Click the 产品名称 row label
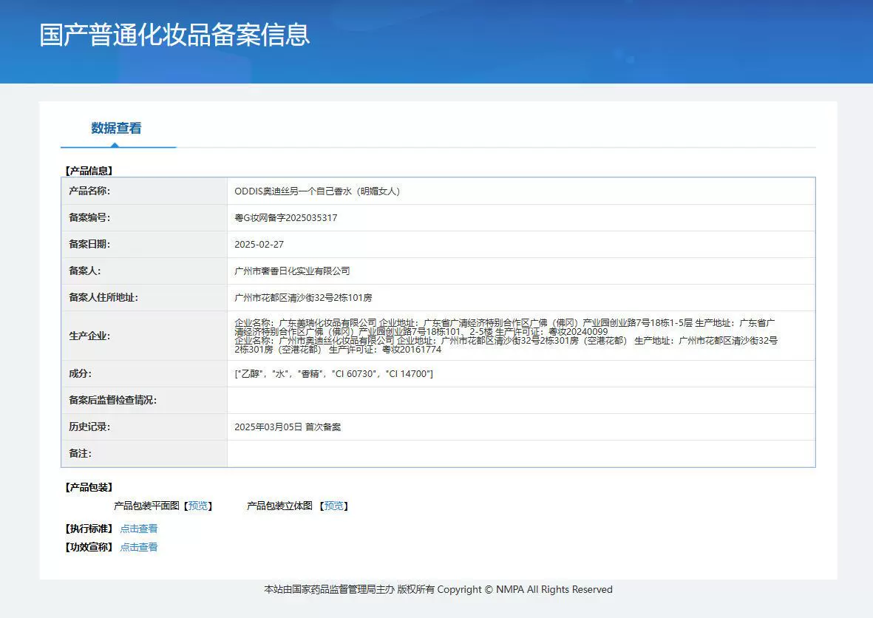873x618 pixels. pyautogui.click(x=89, y=191)
